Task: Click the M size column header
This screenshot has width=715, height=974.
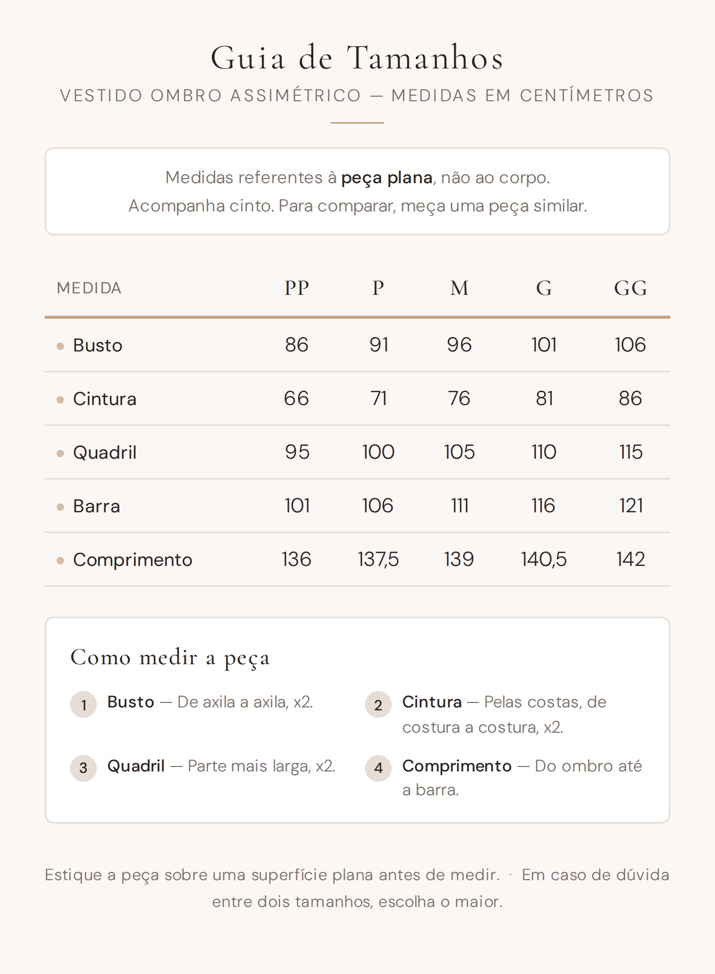Action: click(459, 288)
